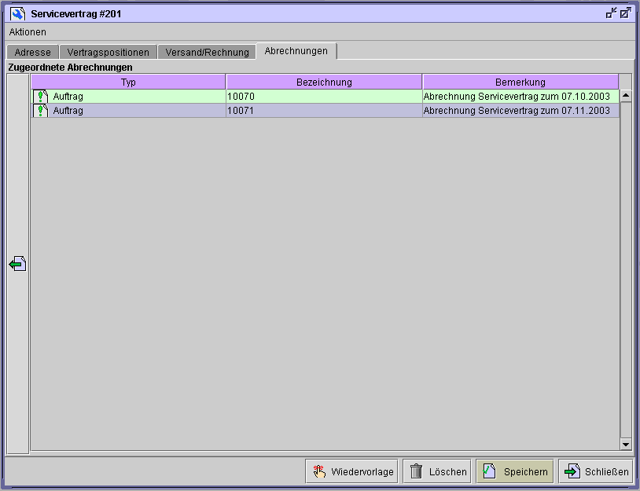The width and height of the screenshot is (640, 491).
Task: Click the Servicevertrag window title icon
Action: pos(17,13)
